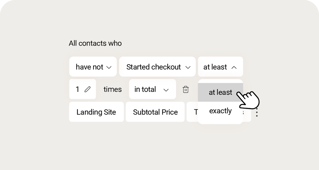This screenshot has width=319, height=170.
Task: Select "exactly" from the open menu
Action: [x=220, y=111]
